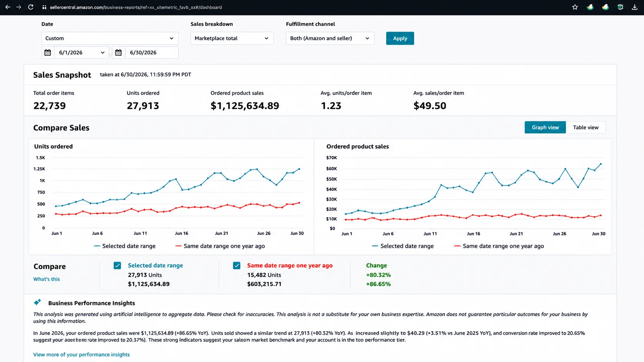Click the +86.65% change value
This screenshot has height=362, width=644.
[x=378, y=284]
